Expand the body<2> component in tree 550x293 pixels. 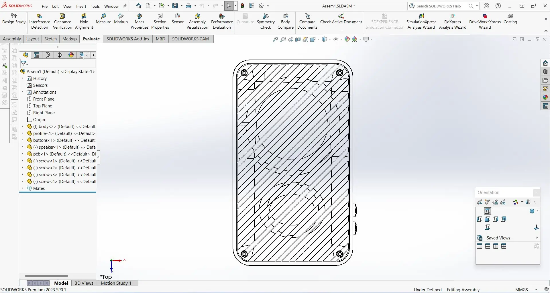(x=22, y=126)
